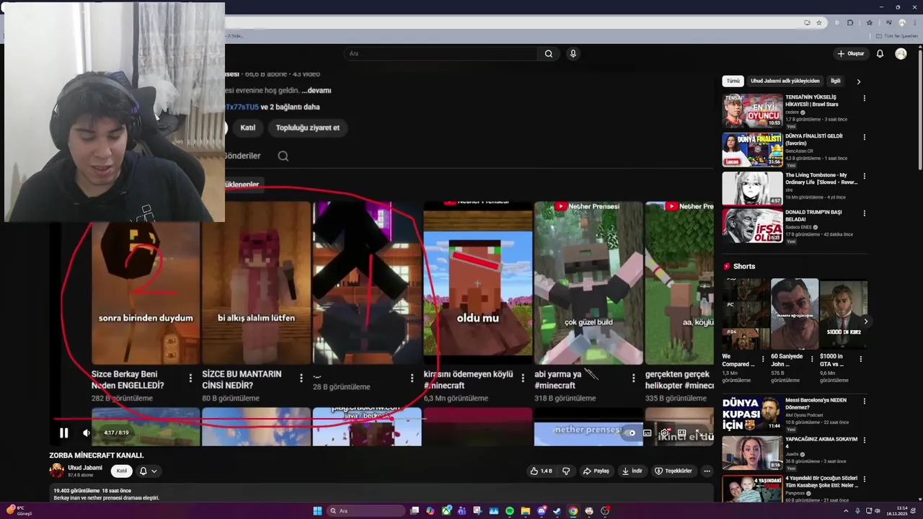Click the install app icon in address bar
This screenshot has width=923, height=519.
pos(807,22)
